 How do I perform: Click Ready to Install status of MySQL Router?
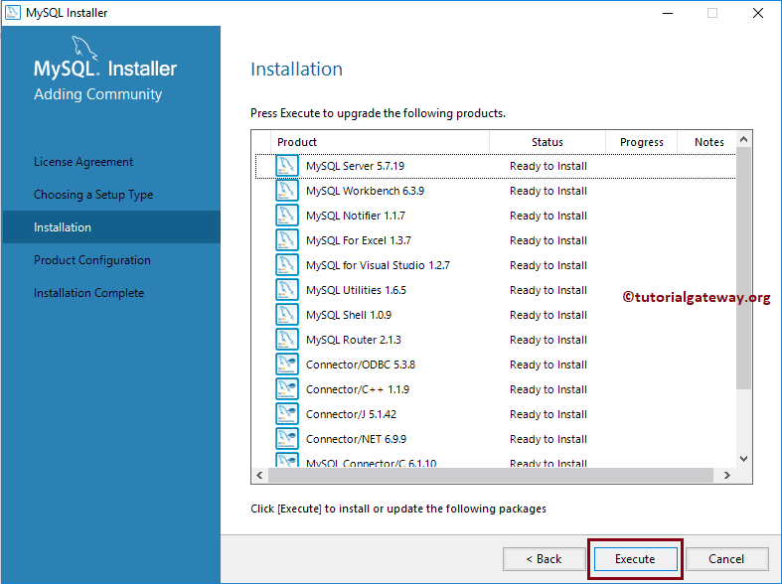click(x=548, y=340)
